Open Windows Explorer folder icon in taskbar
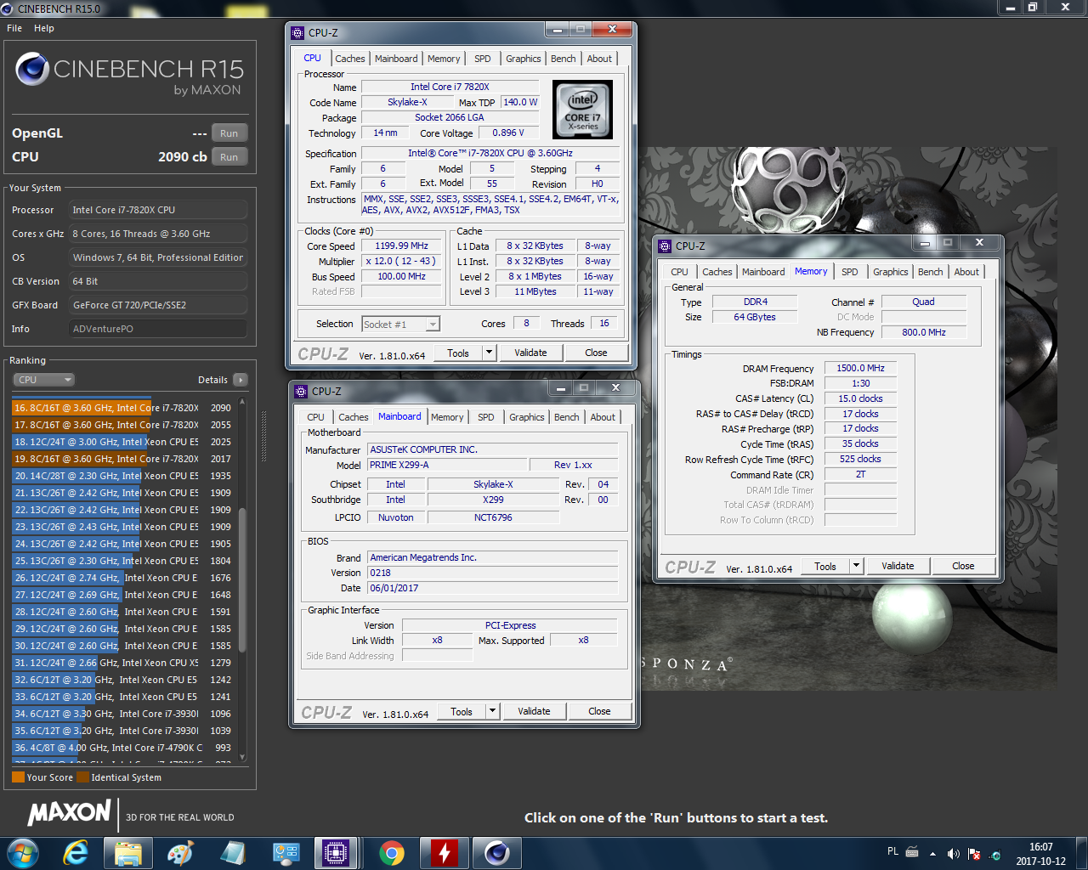1088x870 pixels. click(x=128, y=853)
